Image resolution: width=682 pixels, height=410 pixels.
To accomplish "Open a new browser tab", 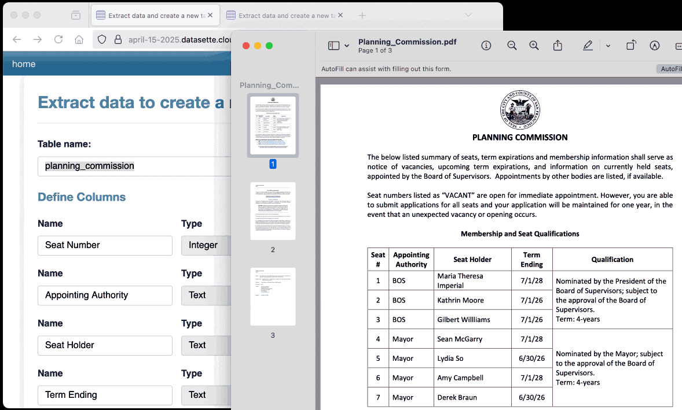I will (362, 15).
